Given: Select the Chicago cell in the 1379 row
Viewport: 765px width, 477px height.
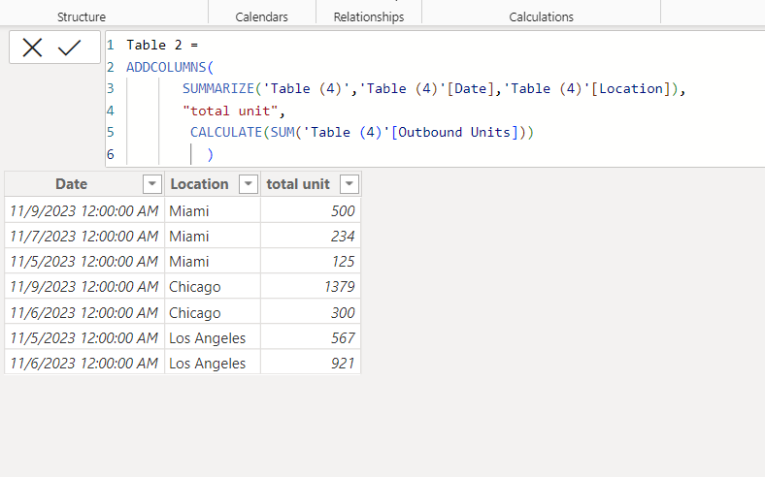Looking at the screenshot, I should [x=213, y=287].
